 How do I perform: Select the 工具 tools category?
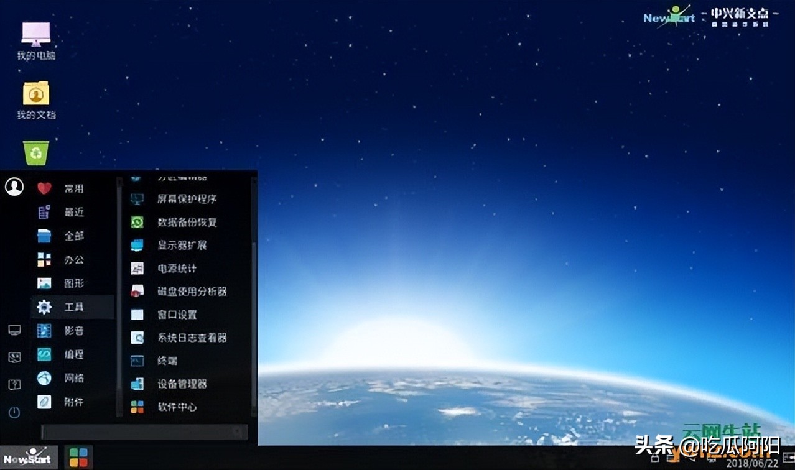coord(73,306)
